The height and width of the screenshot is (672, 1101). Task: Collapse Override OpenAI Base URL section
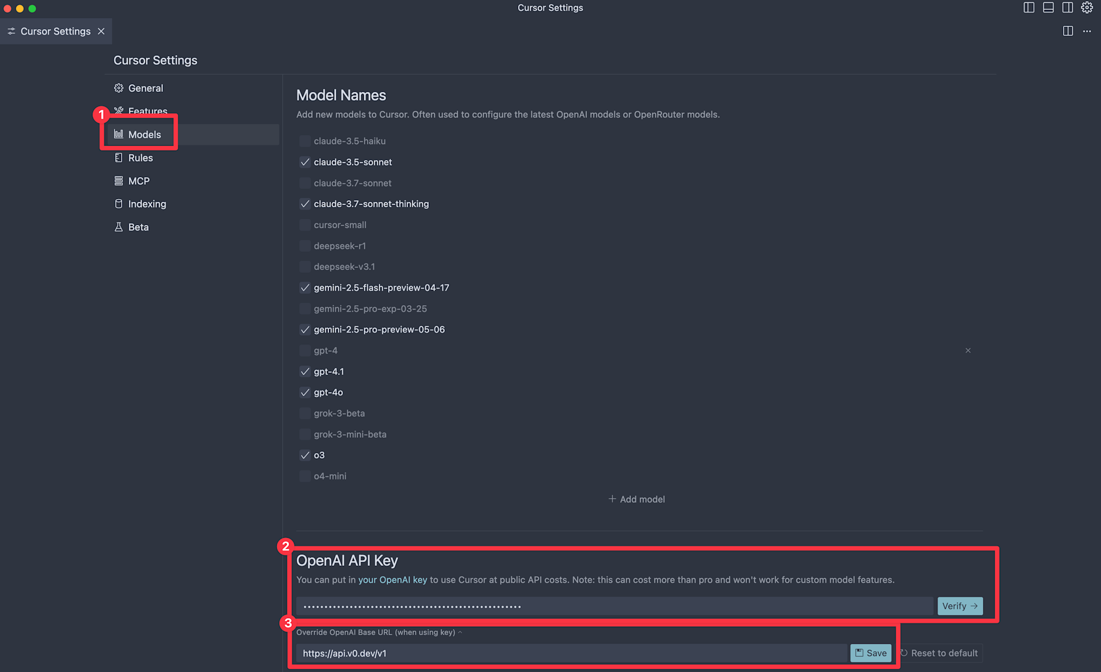click(379, 632)
